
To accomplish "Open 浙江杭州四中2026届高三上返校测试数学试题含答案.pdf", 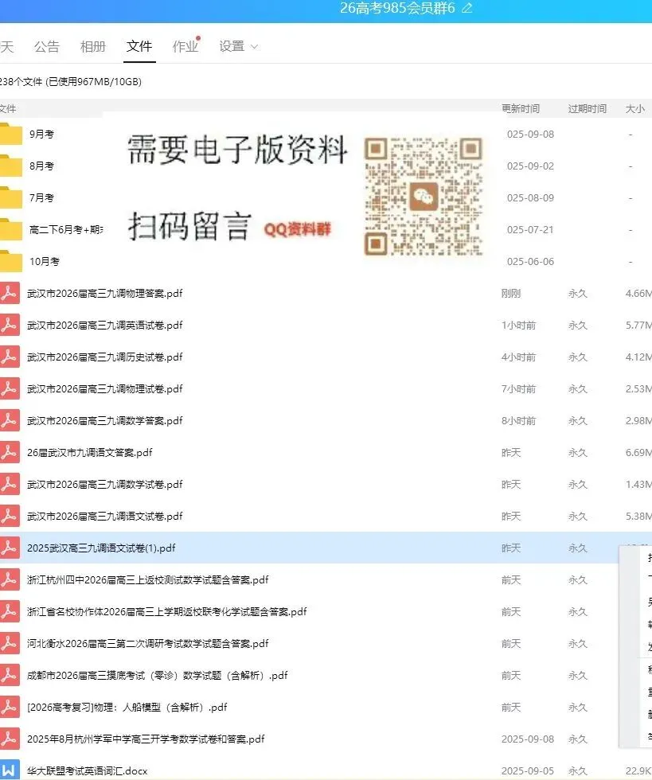I will (148, 580).
